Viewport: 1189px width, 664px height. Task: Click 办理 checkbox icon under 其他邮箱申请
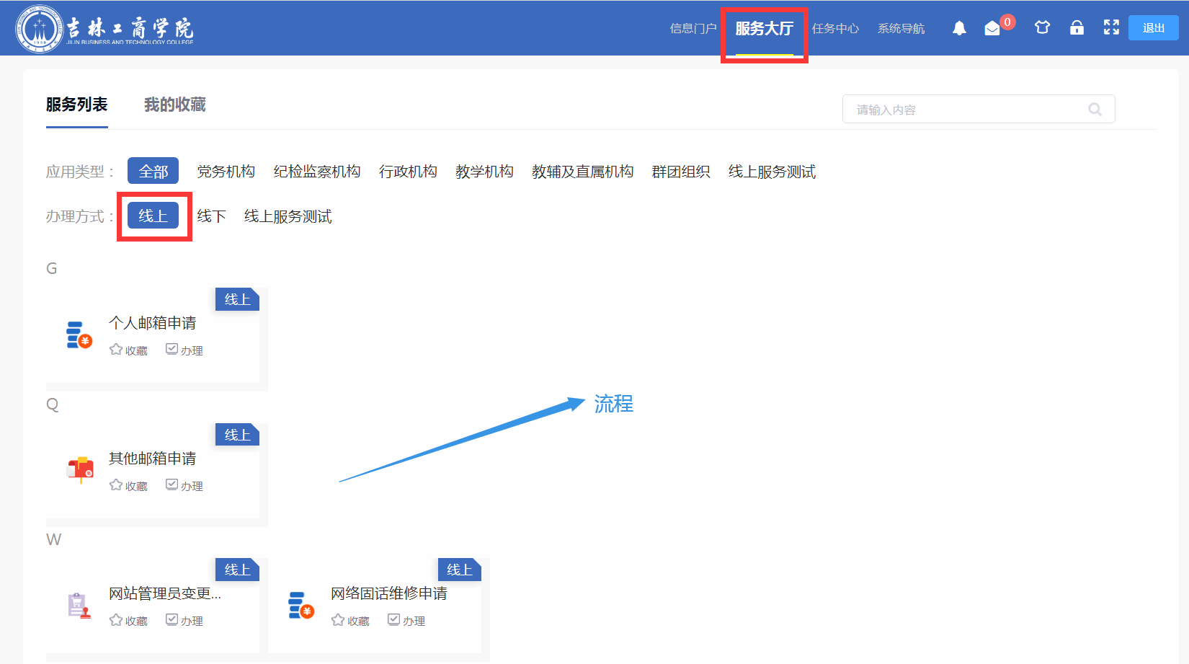pos(172,484)
